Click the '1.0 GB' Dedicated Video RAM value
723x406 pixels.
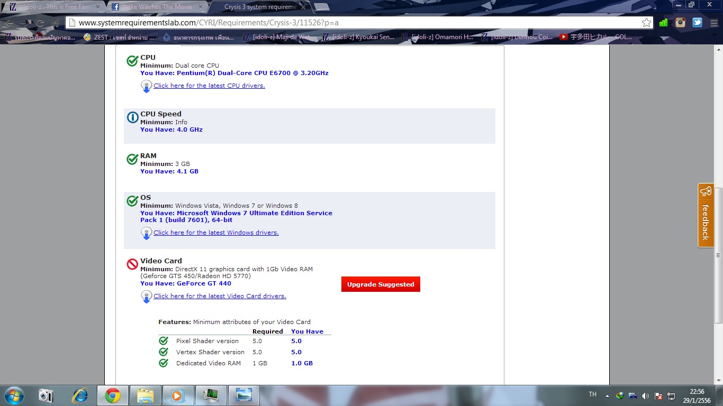click(302, 363)
